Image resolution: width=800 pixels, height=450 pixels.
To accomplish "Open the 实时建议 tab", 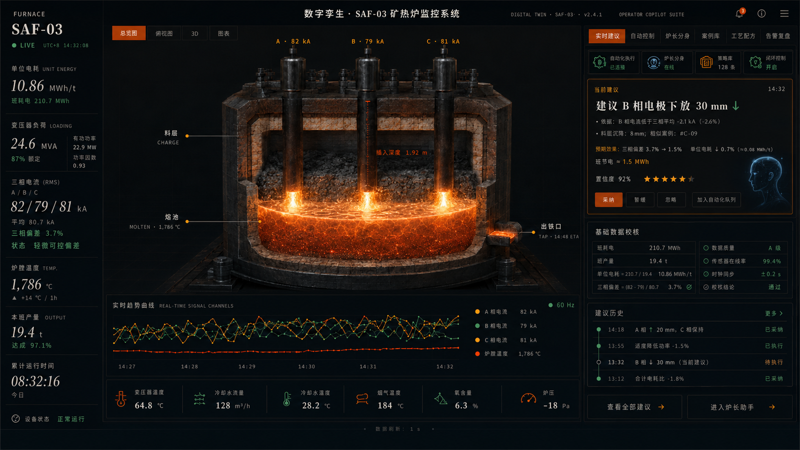I will (x=607, y=36).
